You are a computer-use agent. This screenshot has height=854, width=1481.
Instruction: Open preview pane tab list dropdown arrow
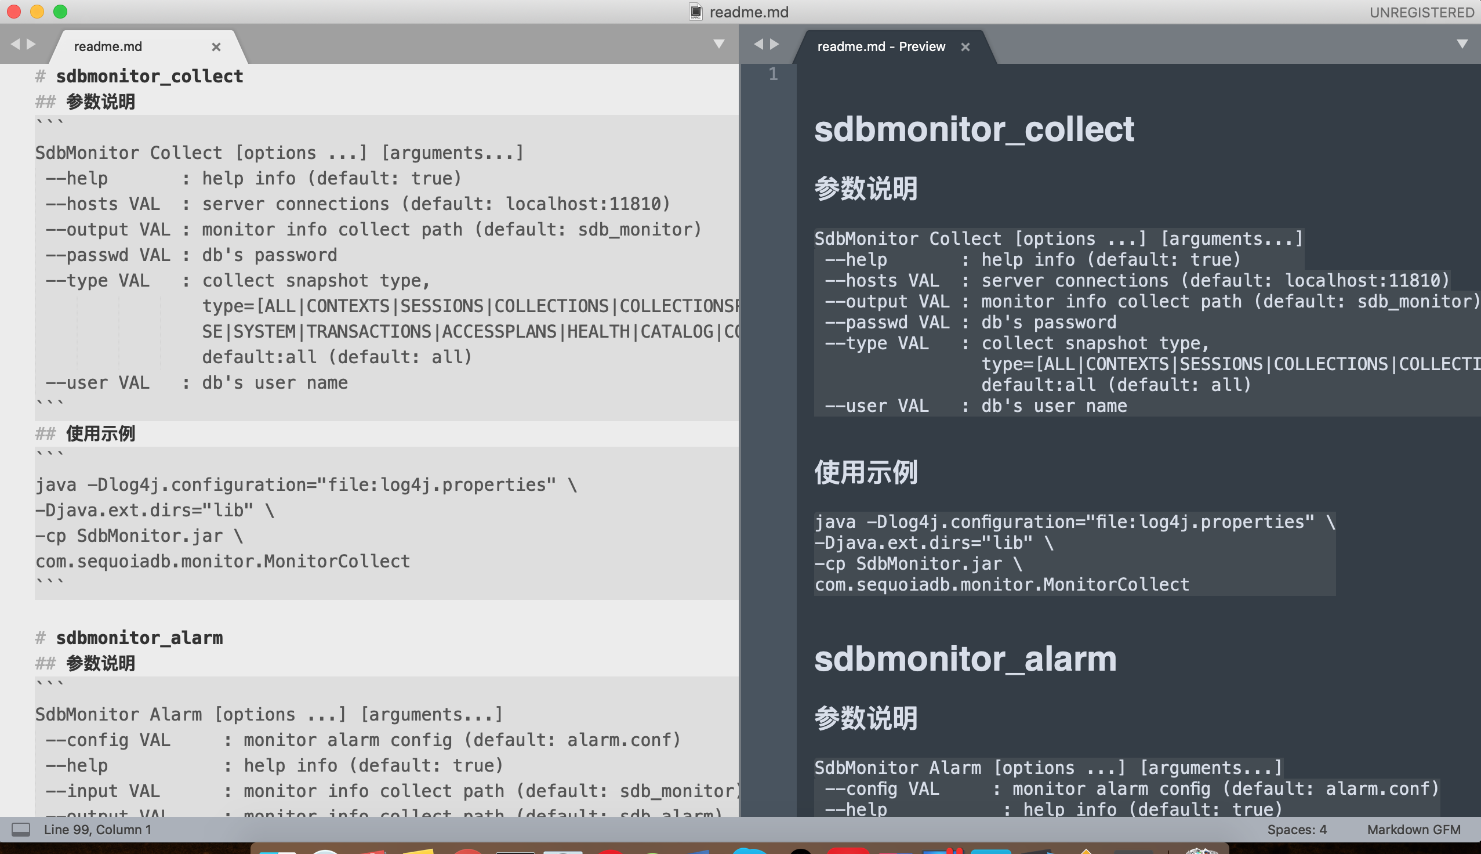point(1462,44)
